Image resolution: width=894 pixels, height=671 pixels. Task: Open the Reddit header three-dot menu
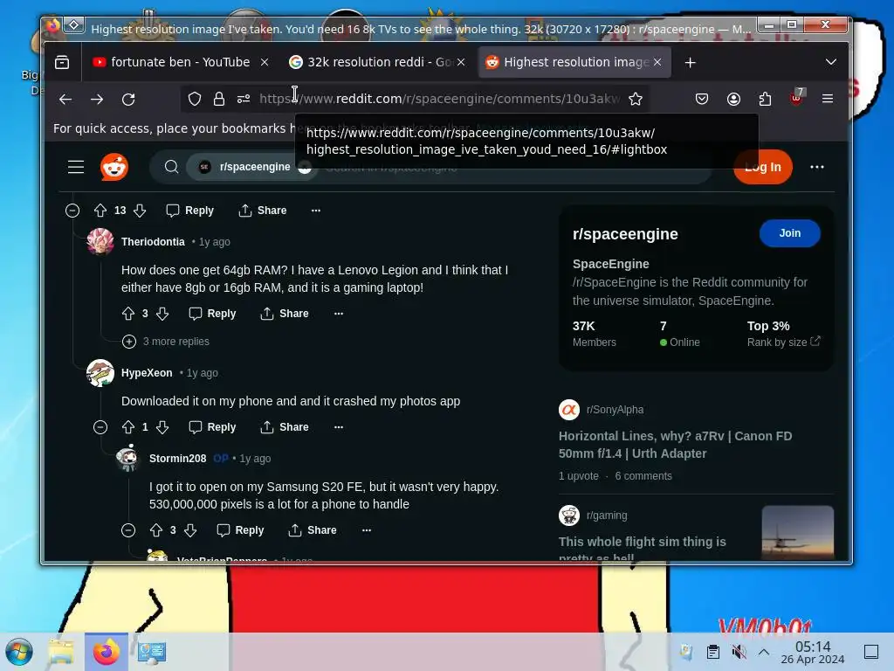click(817, 167)
